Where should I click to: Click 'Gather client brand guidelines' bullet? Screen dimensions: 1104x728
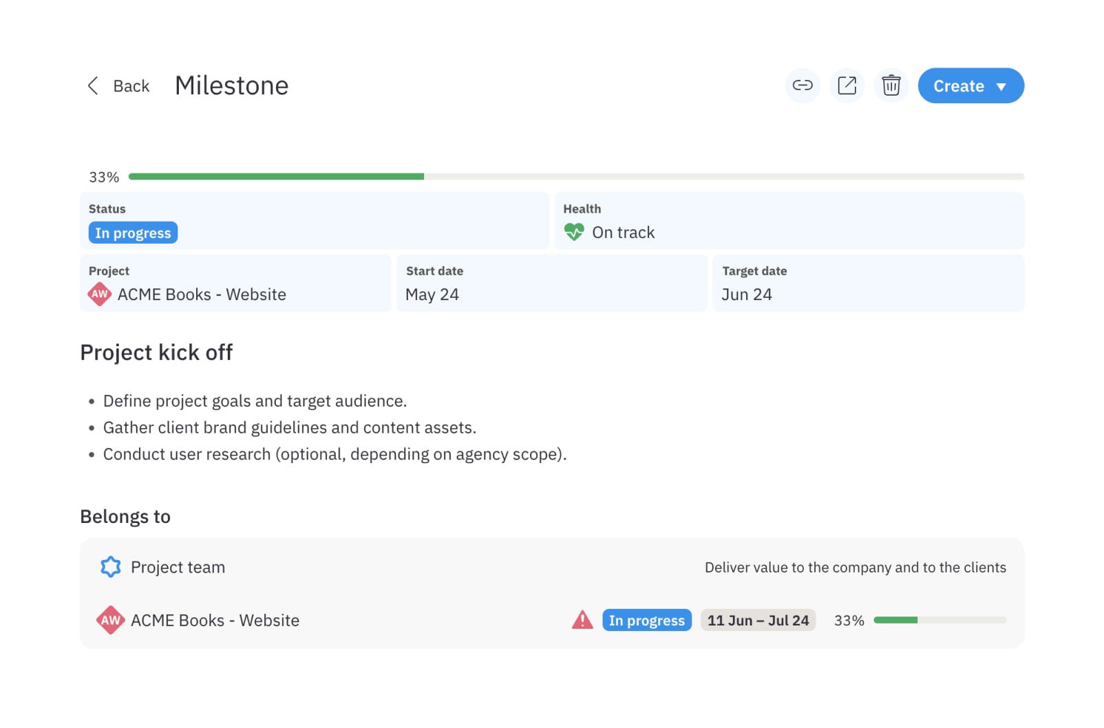coord(289,427)
